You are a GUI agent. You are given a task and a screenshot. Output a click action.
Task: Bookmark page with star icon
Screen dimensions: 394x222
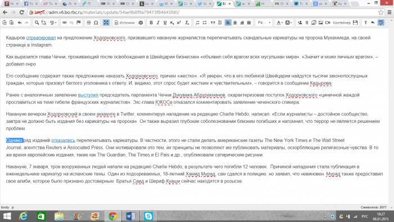click(x=381, y=12)
